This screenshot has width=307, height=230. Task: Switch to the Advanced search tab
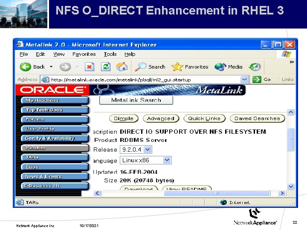[x=161, y=118]
